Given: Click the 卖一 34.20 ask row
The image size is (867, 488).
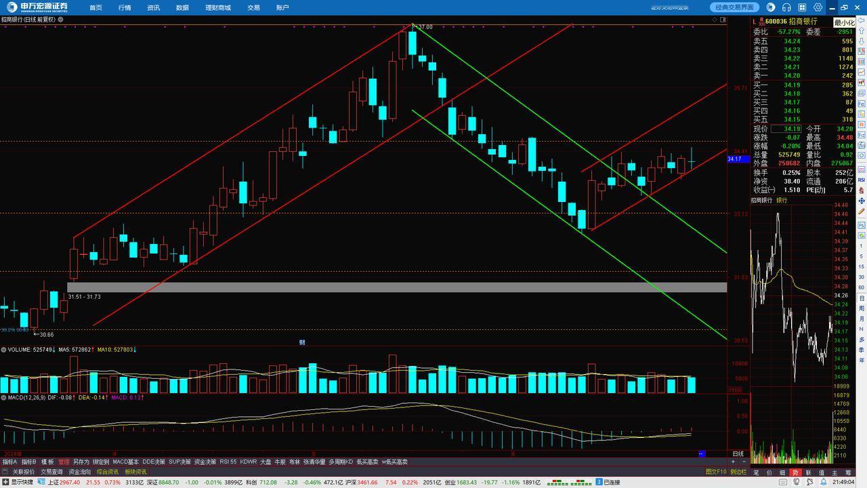Looking at the screenshot, I should click(803, 76).
